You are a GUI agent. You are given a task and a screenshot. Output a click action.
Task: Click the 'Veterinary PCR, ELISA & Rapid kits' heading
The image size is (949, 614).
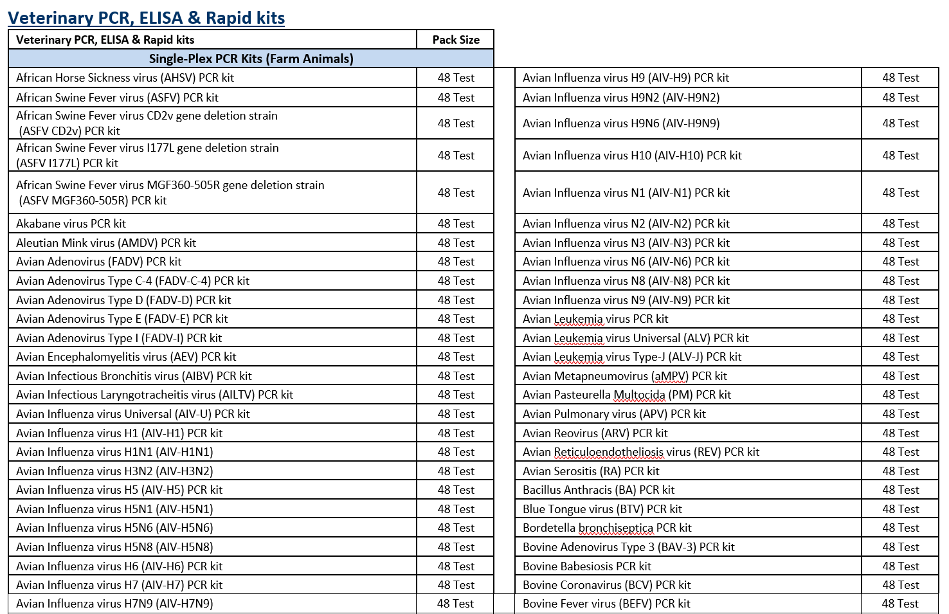(x=146, y=18)
